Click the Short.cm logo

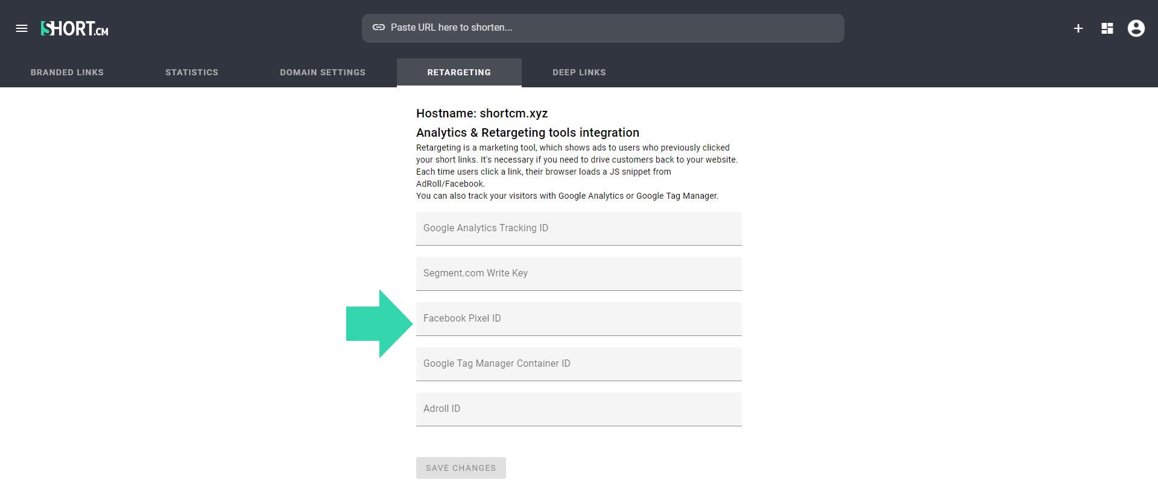pos(74,28)
